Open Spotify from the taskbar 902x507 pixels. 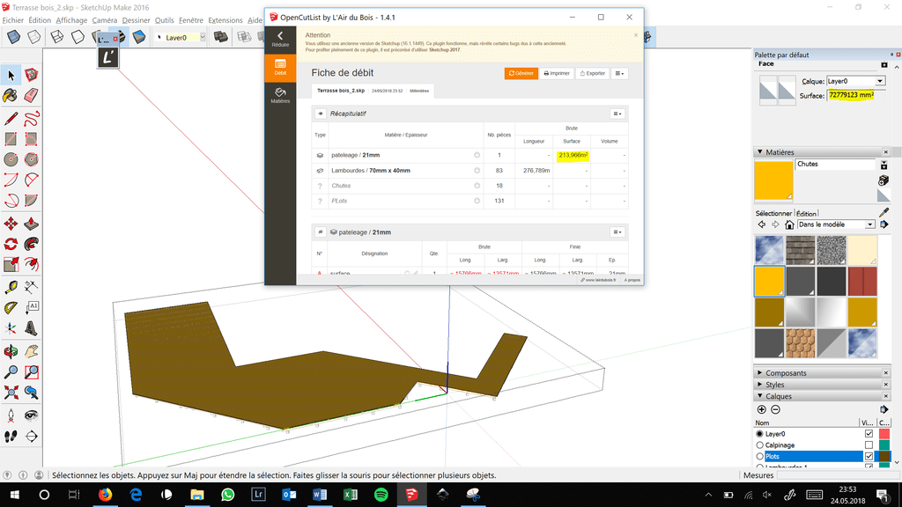pos(381,495)
